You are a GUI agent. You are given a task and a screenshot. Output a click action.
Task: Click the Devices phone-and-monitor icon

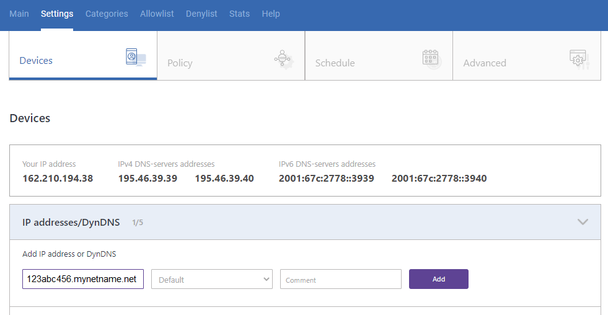tap(136, 57)
